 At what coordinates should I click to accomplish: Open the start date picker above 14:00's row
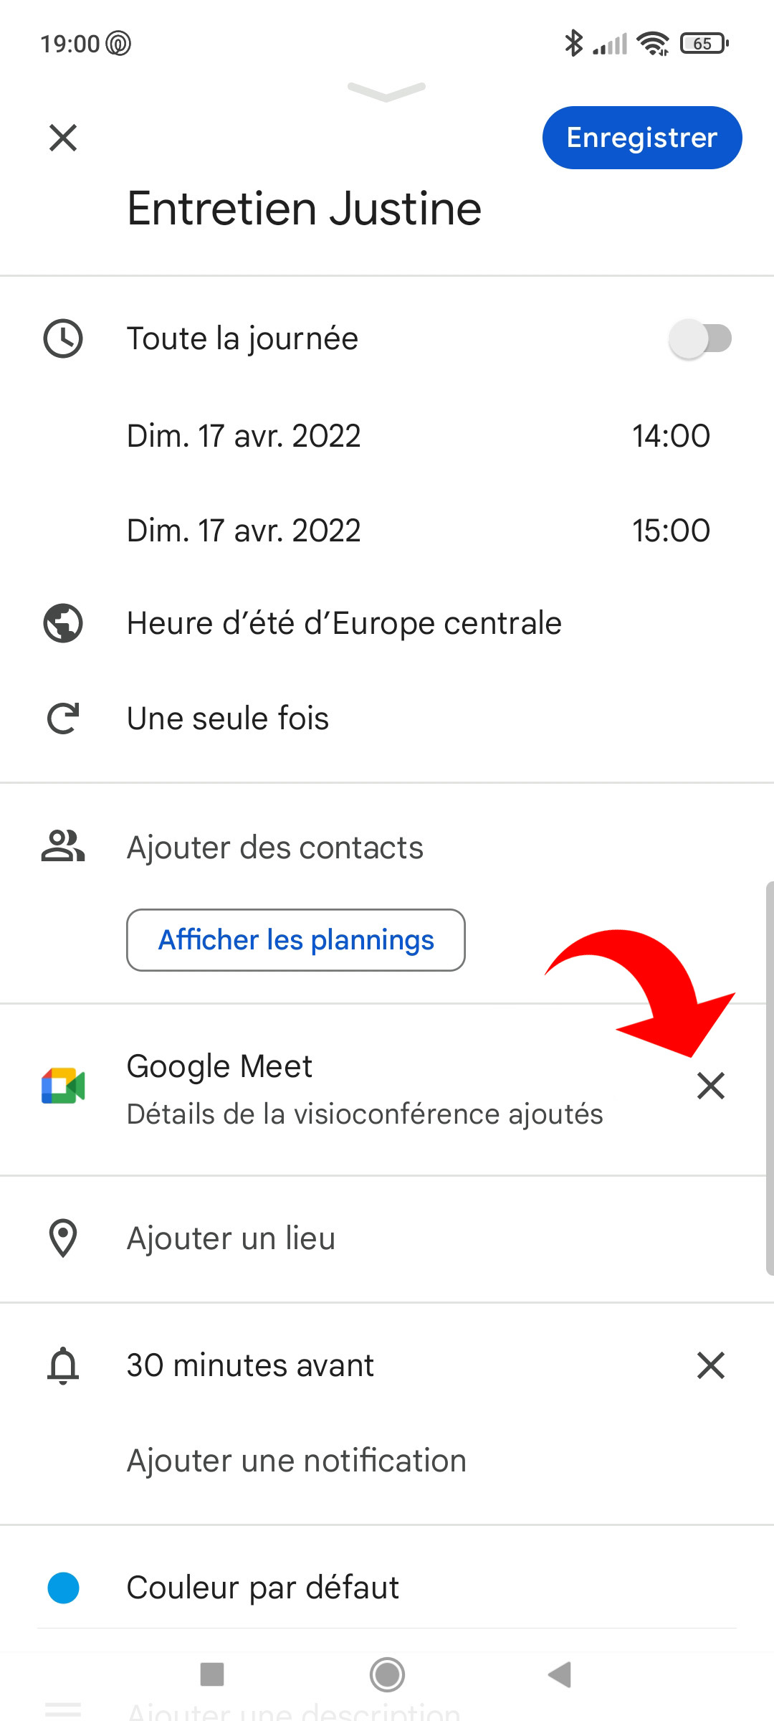click(244, 436)
